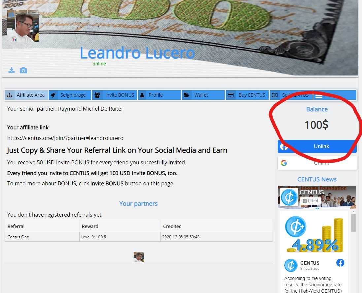The width and height of the screenshot is (362, 293).
Task: Click the 9 hours ago timestamp
Action: (x=310, y=268)
